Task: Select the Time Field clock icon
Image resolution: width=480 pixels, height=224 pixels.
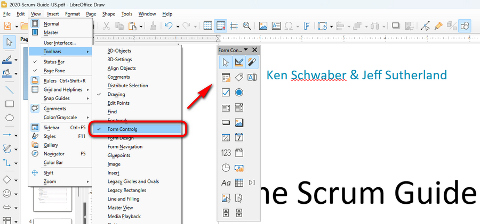Action: [226, 168]
